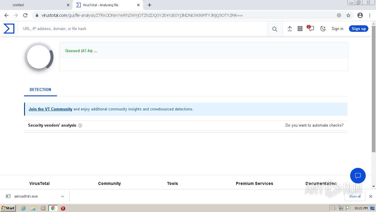Screen dimensions: 376x212
Task: Open notifications with red badge
Action: click(x=311, y=28)
